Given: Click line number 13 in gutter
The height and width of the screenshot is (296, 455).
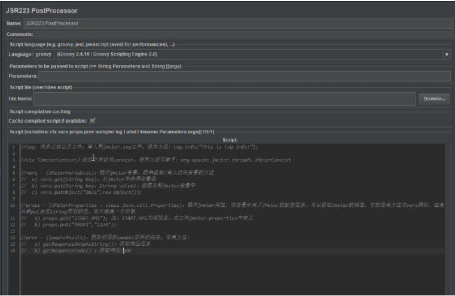Looking at the screenshot, I should (x=13, y=231).
